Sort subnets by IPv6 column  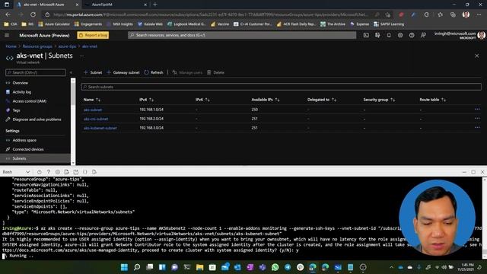[202, 100]
